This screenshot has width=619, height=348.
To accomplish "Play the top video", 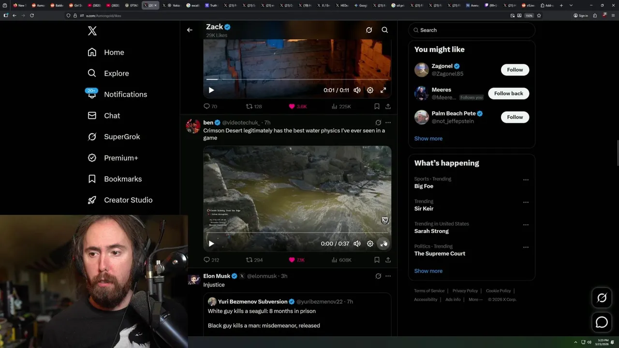I will coord(211,90).
